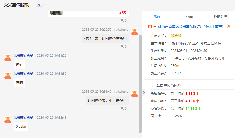Click 朵米嘉尔服饰厂 name at 10:32:48
The image size is (235, 138).
coord(24,118)
